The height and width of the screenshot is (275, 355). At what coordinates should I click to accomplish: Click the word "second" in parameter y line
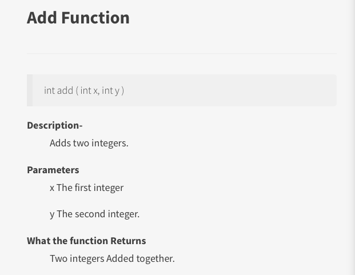[90, 214]
